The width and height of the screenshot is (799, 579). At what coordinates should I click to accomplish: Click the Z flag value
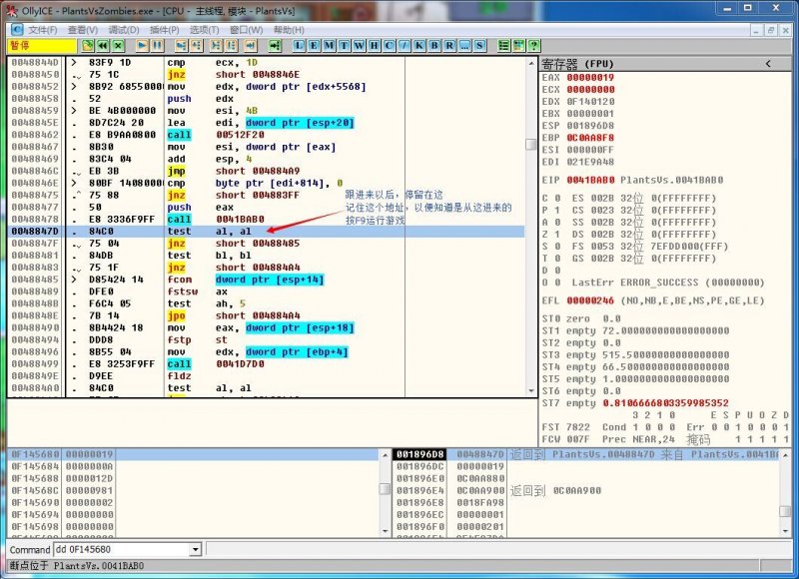(557, 235)
